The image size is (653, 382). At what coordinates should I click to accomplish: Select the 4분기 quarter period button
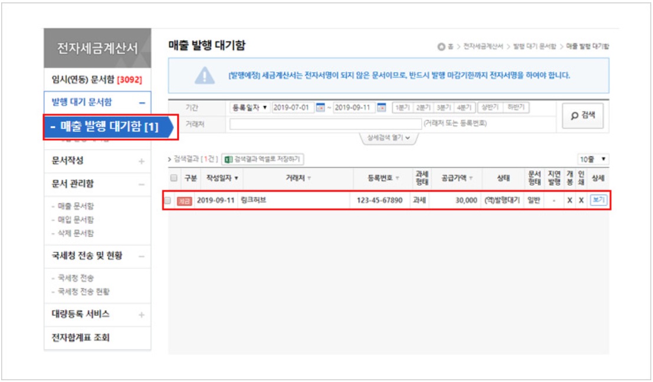[464, 107]
